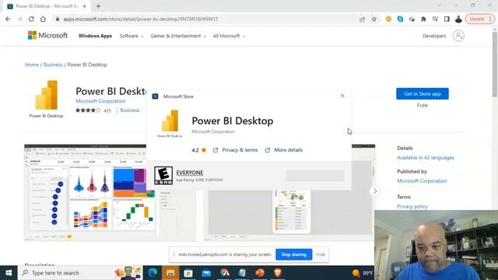Open PowerPoint from taskbar

click(260, 273)
